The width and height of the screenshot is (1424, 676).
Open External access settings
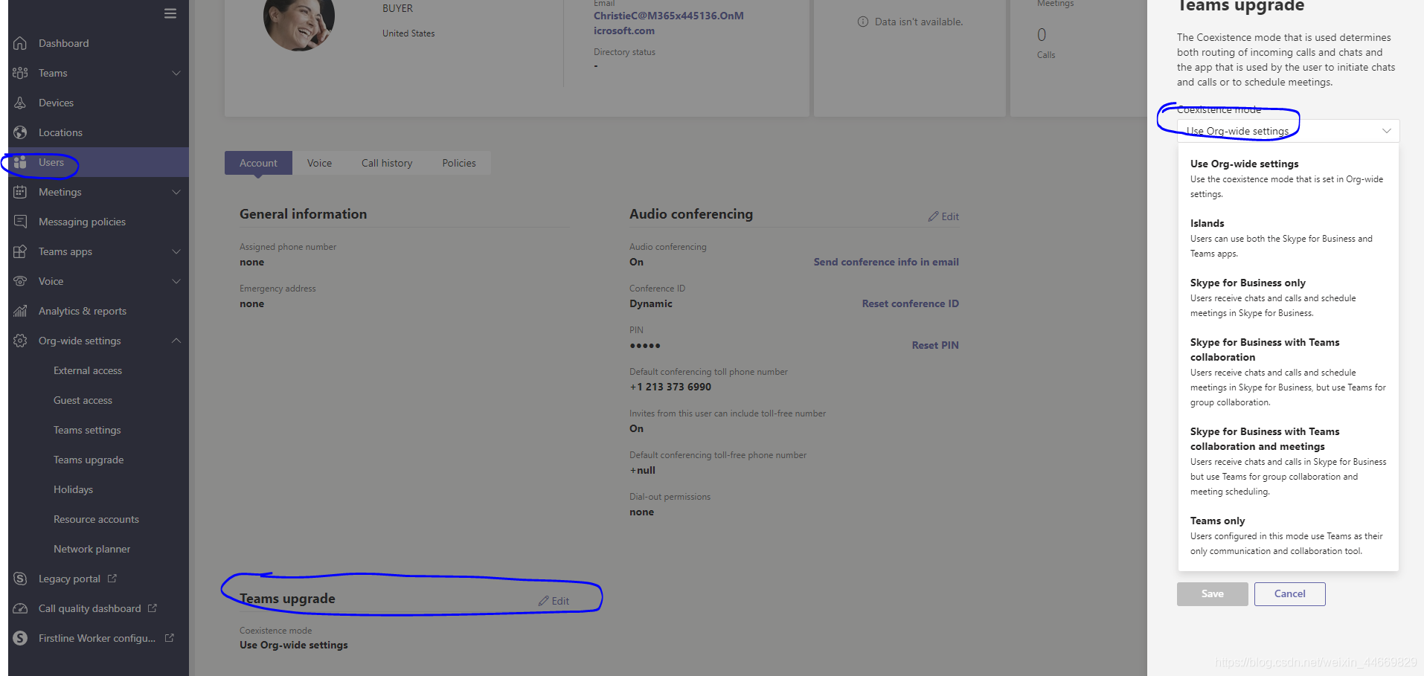[x=88, y=370]
